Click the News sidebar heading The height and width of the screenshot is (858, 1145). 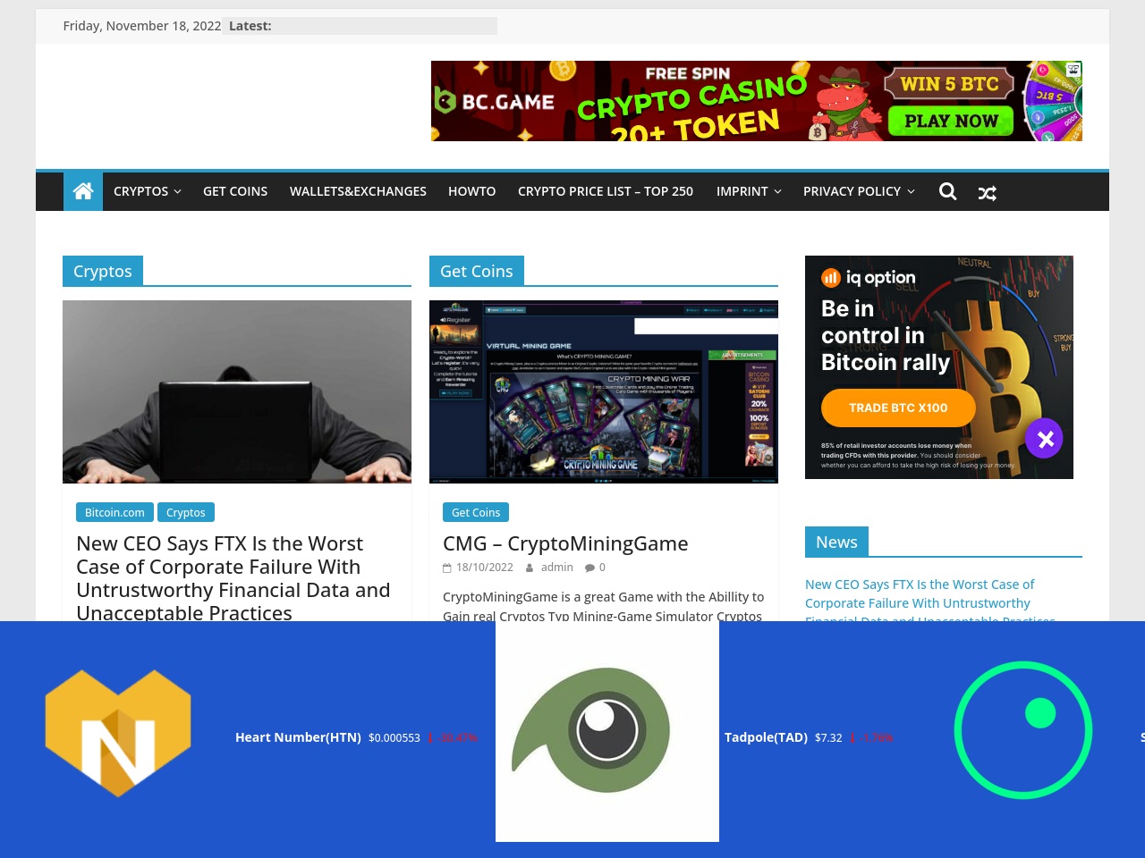[836, 542]
